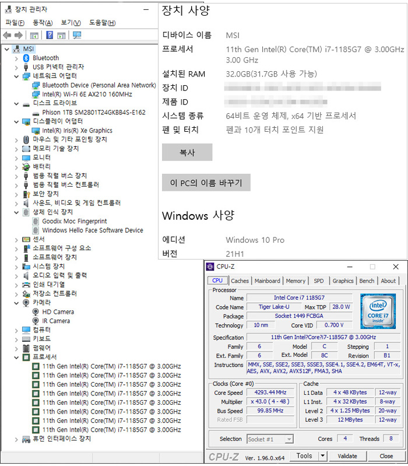This screenshot has width=408, height=466.
Task: Click the Intel Core i7 logo in CPU-Z
Action: (x=378, y=311)
